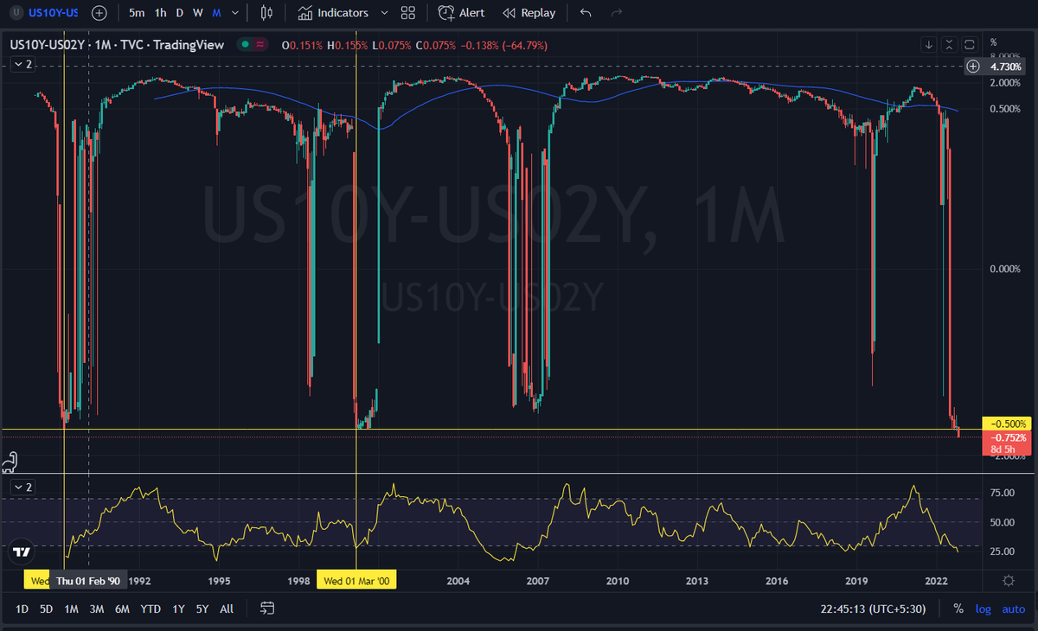This screenshot has width=1038, height=631.
Task: Set chart range to 1D
Action: point(22,609)
